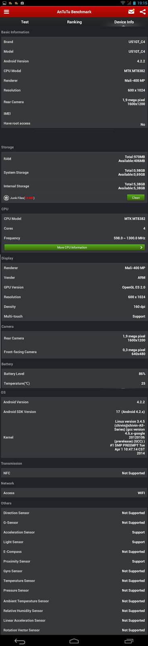Tap the recent apps navigation icon
148x646 pixels.
(129, 641)
